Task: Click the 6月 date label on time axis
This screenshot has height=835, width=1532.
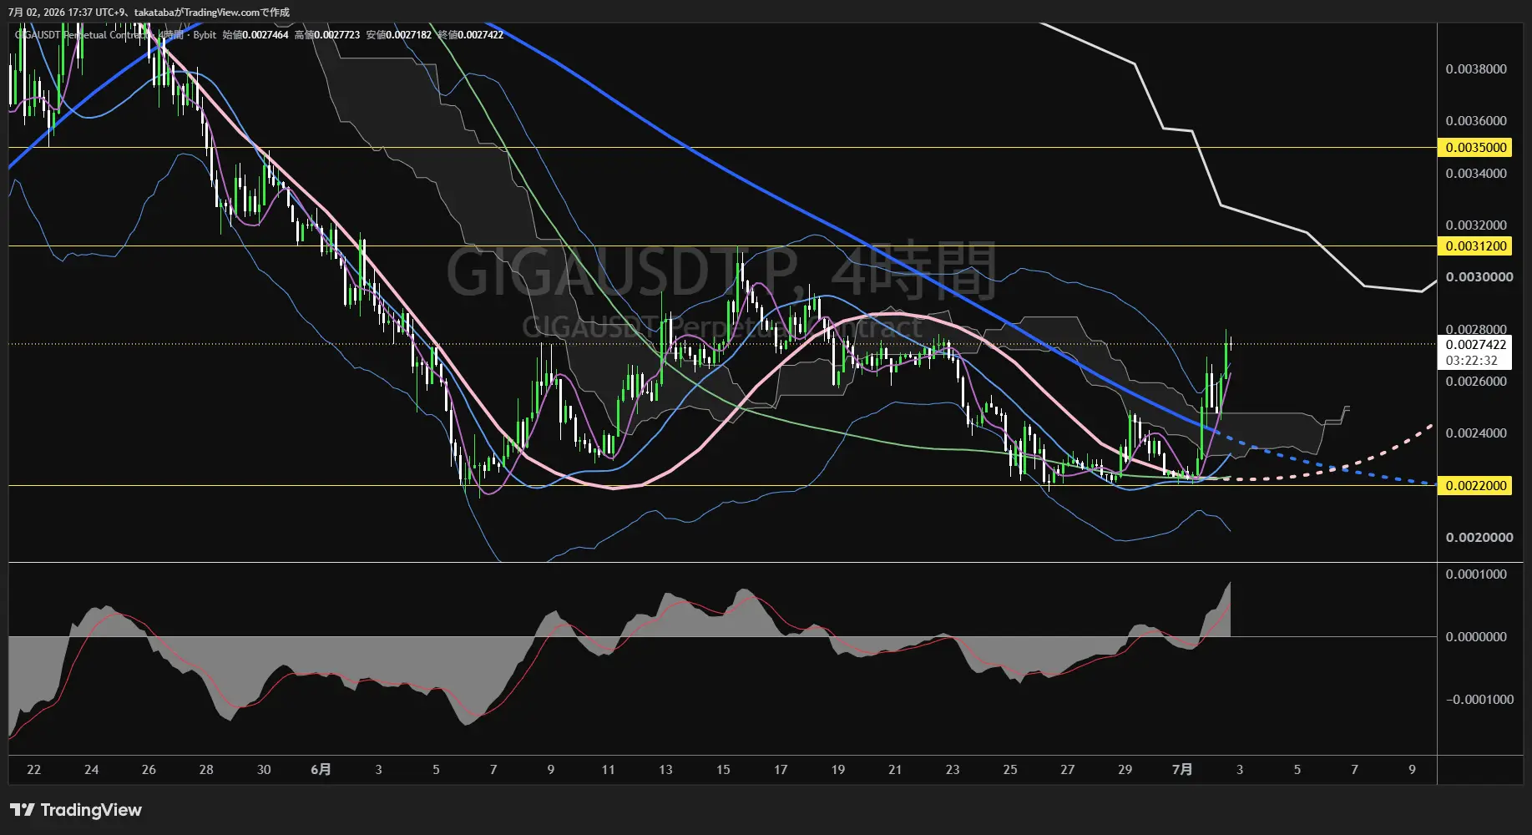Action: coord(321,770)
